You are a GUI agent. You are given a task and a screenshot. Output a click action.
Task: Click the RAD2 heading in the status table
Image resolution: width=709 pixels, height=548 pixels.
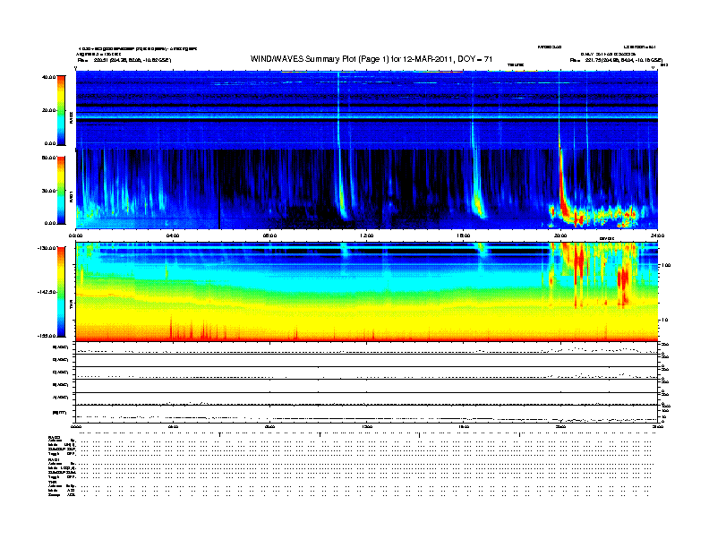pyautogui.click(x=54, y=437)
